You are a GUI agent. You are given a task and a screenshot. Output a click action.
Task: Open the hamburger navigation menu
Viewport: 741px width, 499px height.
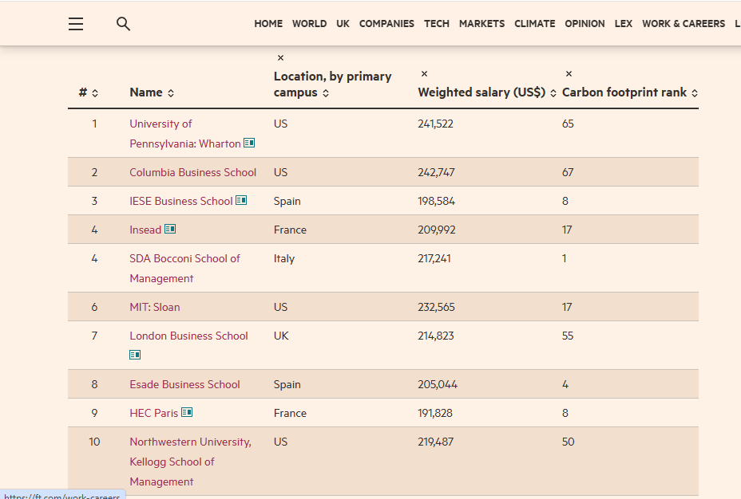click(x=76, y=24)
